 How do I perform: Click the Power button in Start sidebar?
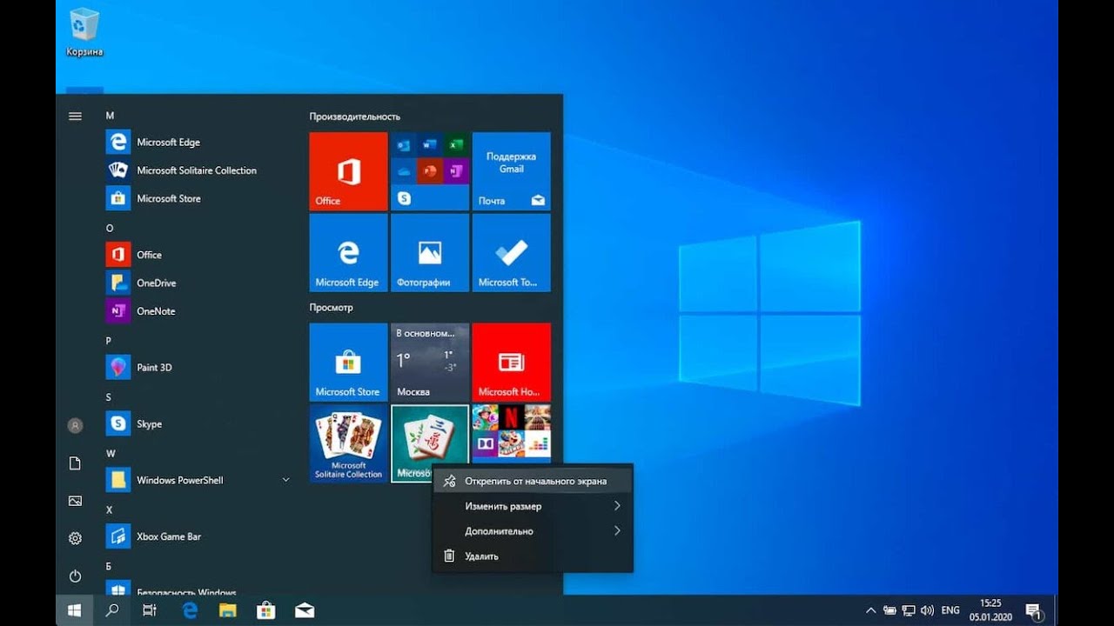[x=75, y=576]
